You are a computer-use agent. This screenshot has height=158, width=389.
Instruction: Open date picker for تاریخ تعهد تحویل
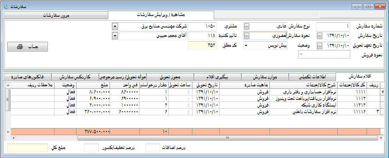point(320,45)
